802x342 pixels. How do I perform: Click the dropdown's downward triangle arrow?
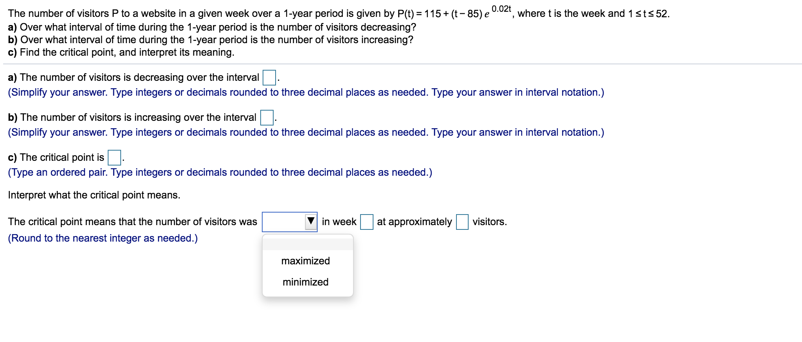(x=310, y=222)
